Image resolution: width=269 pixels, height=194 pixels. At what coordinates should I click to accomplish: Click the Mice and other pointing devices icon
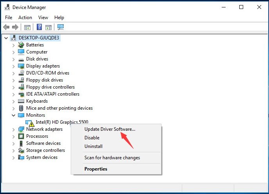[x=21, y=108]
